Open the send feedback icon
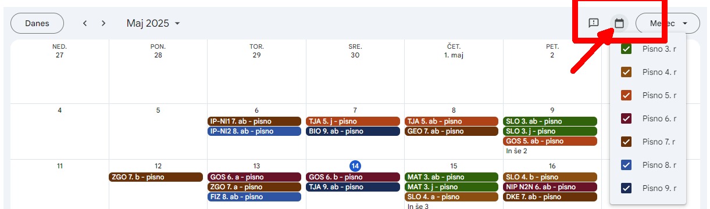 click(x=594, y=23)
